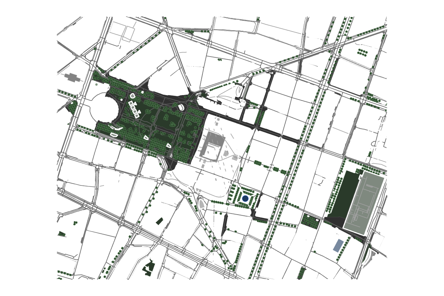Click the small square tree-filled park block
The width and height of the screenshot is (444, 296).
[x=310, y=221]
